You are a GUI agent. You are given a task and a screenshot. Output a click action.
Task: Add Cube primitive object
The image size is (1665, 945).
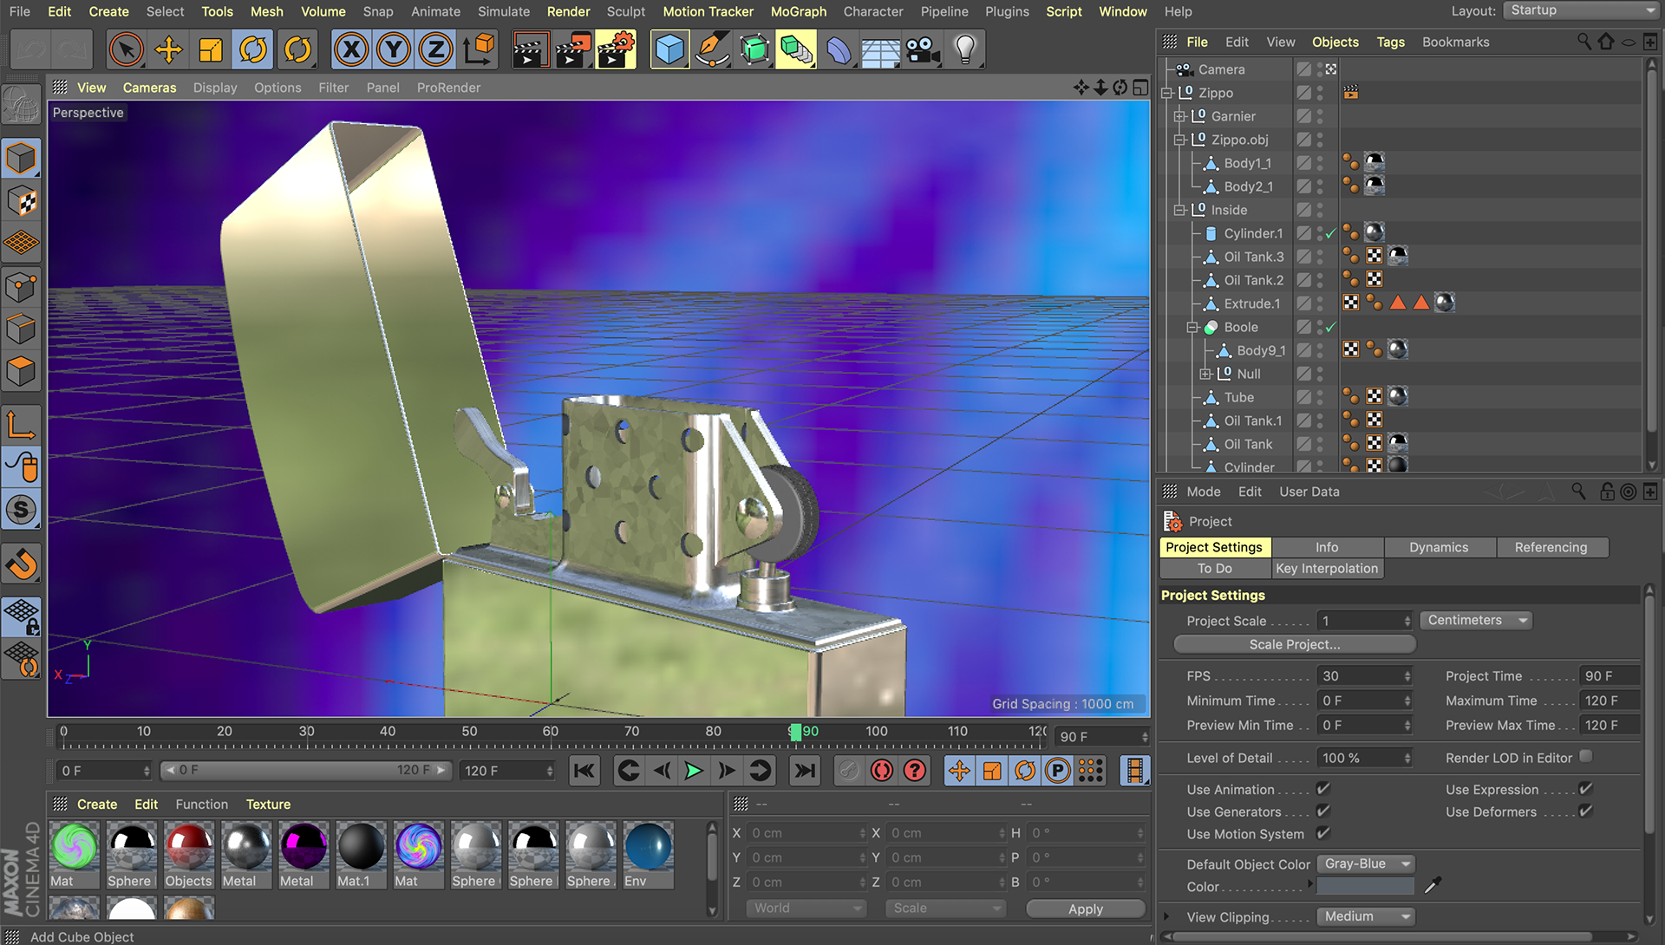pos(669,49)
